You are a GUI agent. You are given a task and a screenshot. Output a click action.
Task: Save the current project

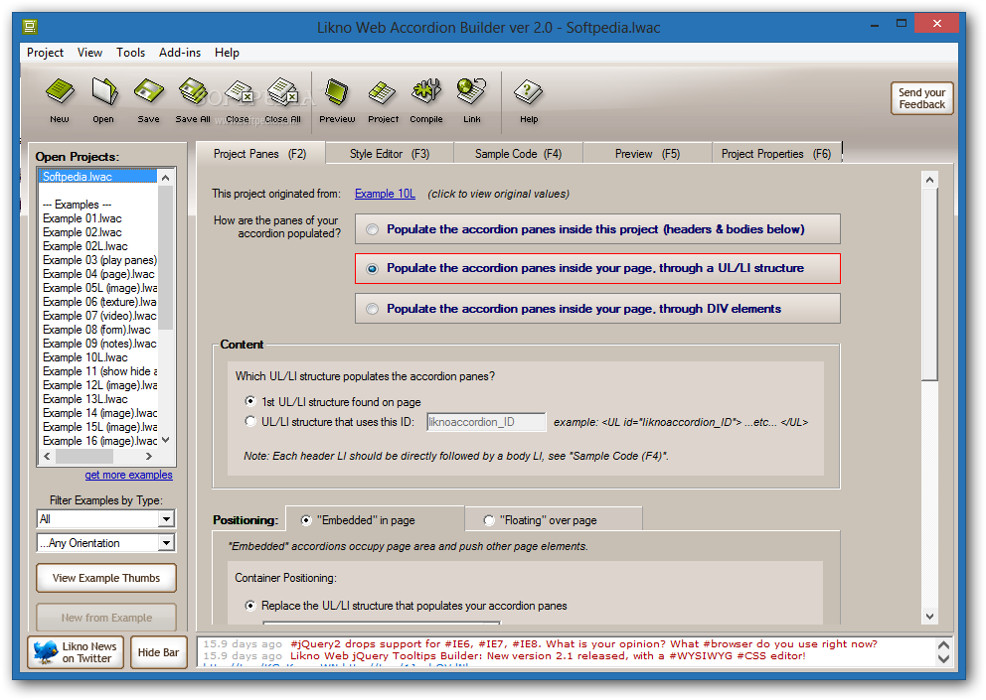pos(148,100)
